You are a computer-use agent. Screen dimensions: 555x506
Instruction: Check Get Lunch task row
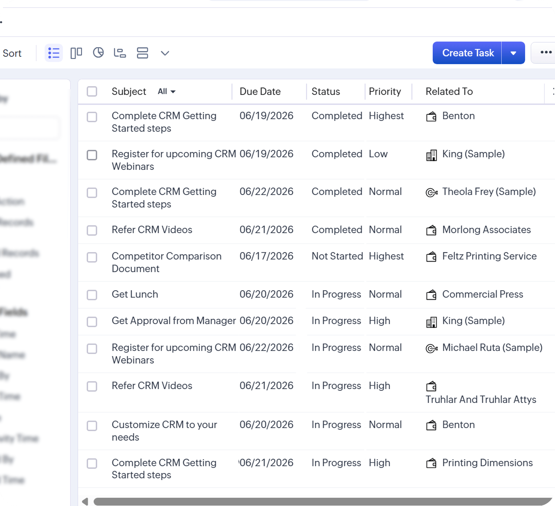coord(92,295)
